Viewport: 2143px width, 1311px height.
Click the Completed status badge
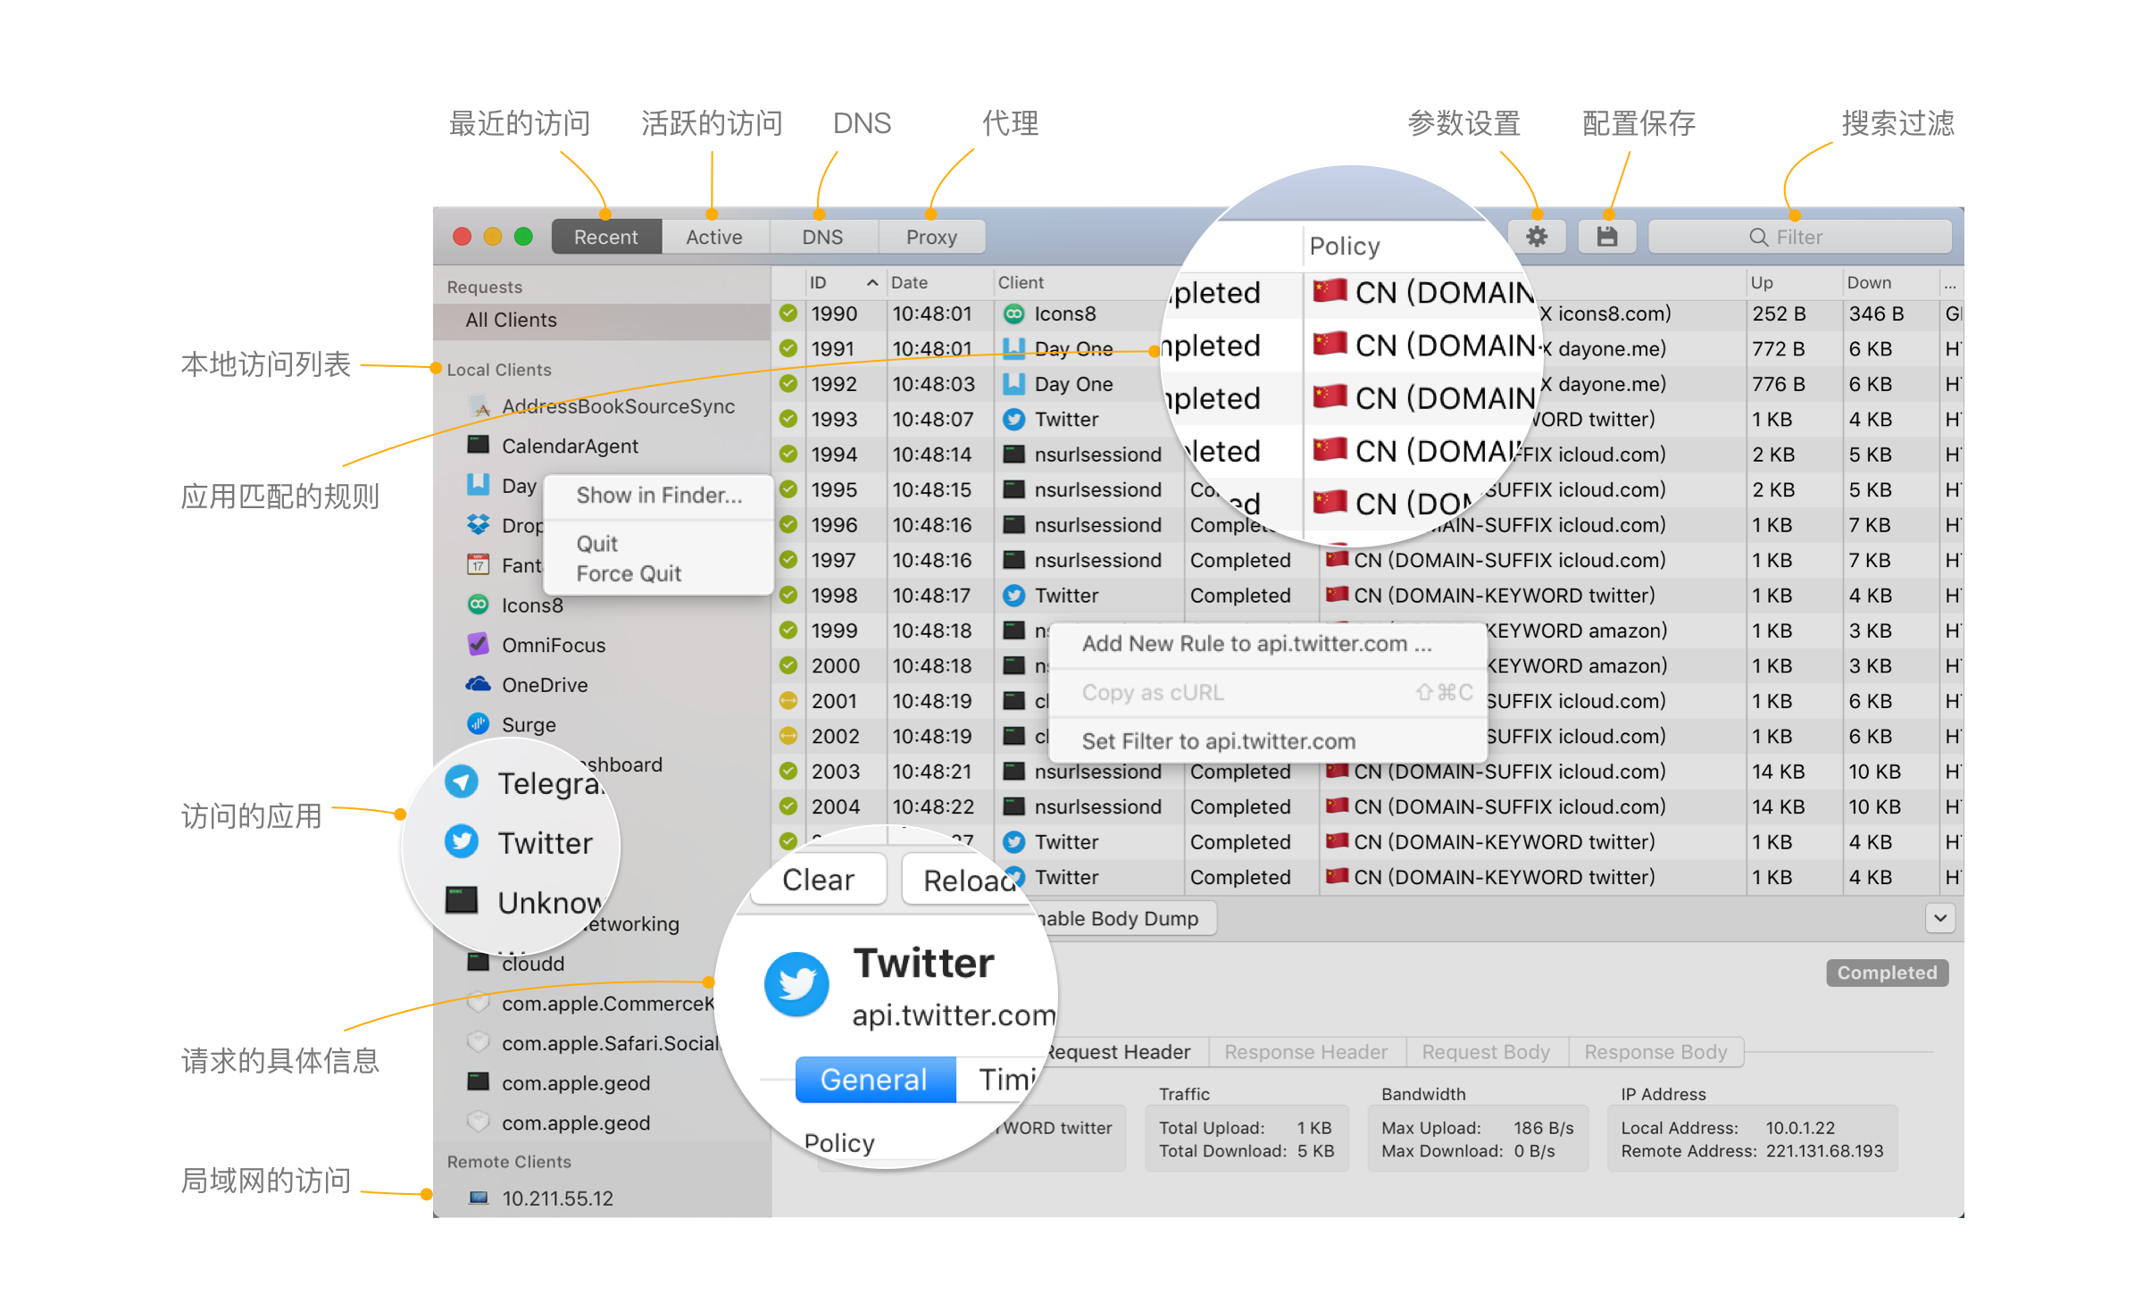click(1887, 973)
